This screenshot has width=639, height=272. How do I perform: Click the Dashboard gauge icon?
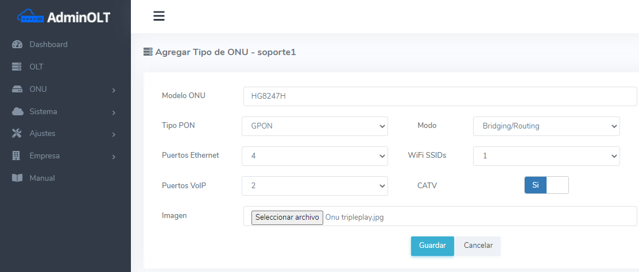click(x=17, y=45)
